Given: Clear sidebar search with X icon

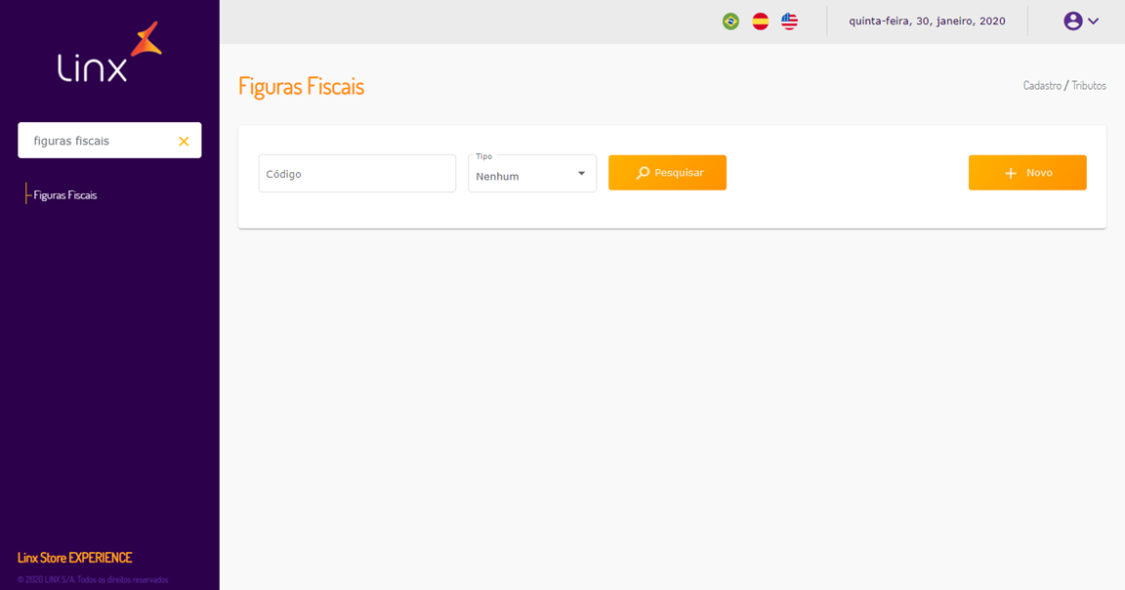Looking at the screenshot, I should point(184,142).
